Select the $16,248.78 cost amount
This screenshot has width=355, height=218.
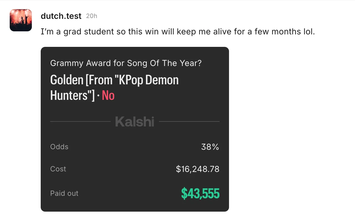click(197, 169)
